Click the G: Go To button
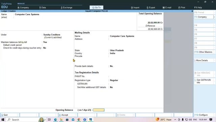Image resolution: width=216 pixels, height=122 pixels. 97,7
